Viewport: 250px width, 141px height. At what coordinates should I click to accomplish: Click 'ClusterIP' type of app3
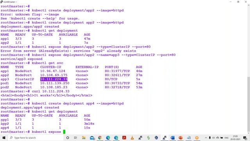pos(25,79)
